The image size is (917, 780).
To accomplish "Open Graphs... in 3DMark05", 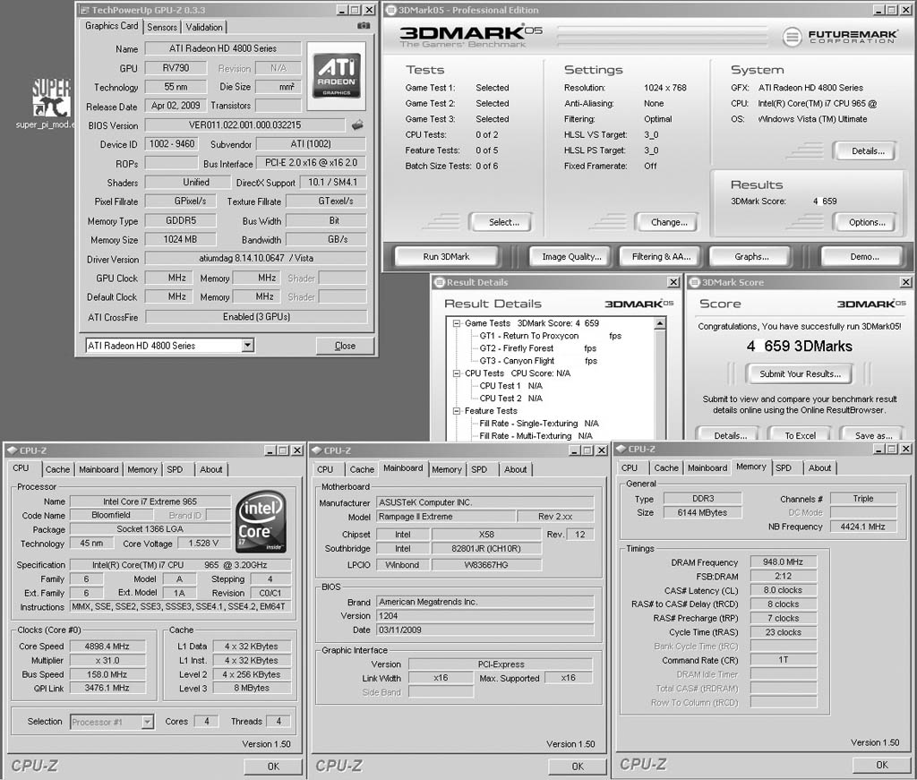I will 751,256.
